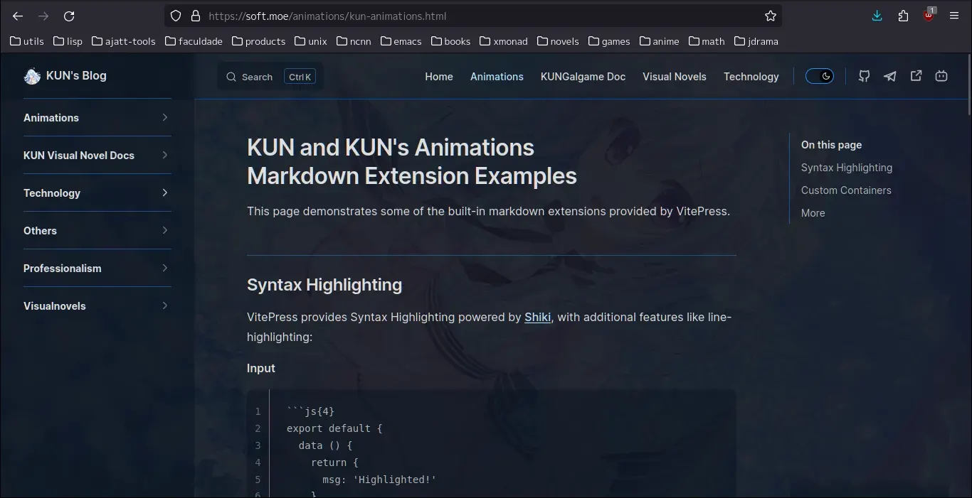Click the external link icon in navbar
Viewport: 972px width, 498px height.
point(916,76)
